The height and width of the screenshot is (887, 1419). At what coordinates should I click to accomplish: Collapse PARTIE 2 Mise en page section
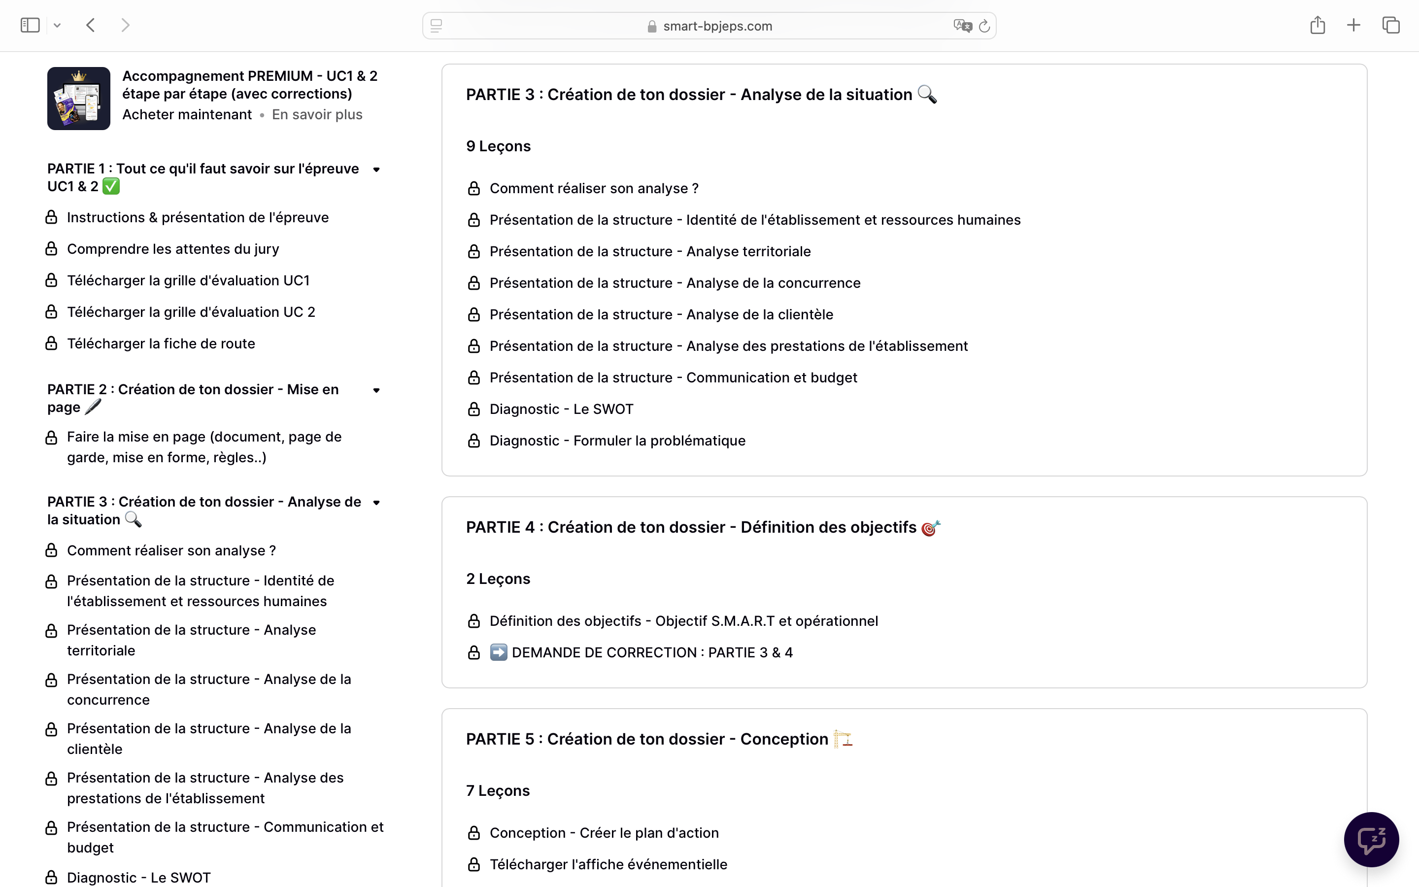(x=376, y=390)
